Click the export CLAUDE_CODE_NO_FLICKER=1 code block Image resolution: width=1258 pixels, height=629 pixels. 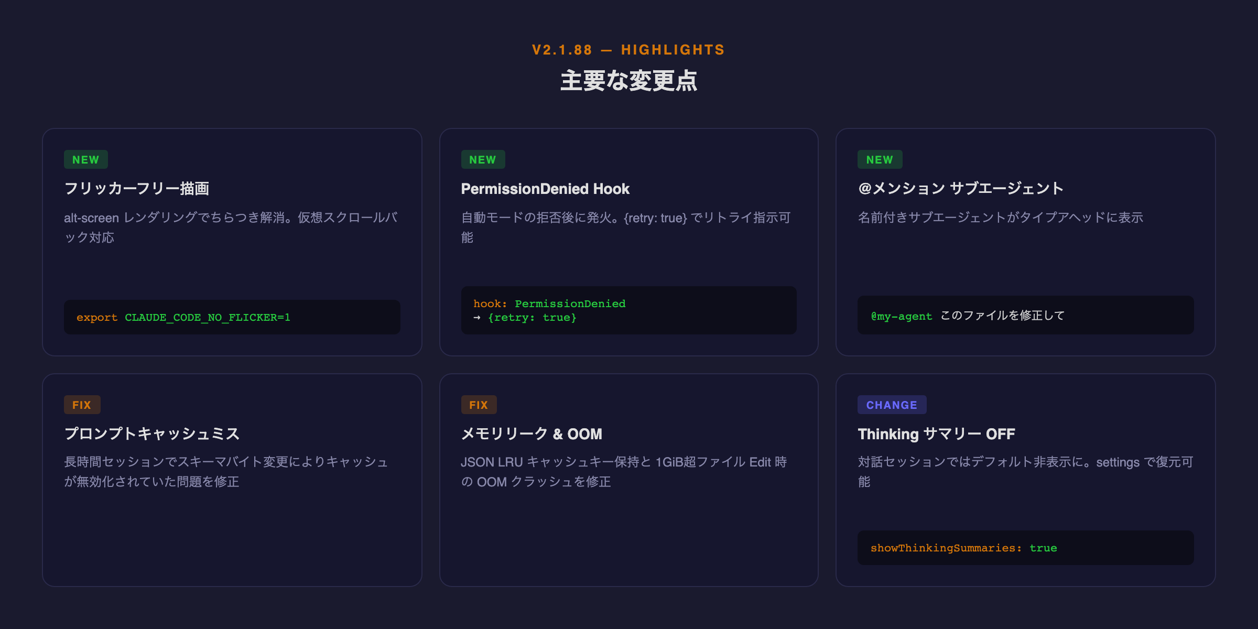pos(232,317)
